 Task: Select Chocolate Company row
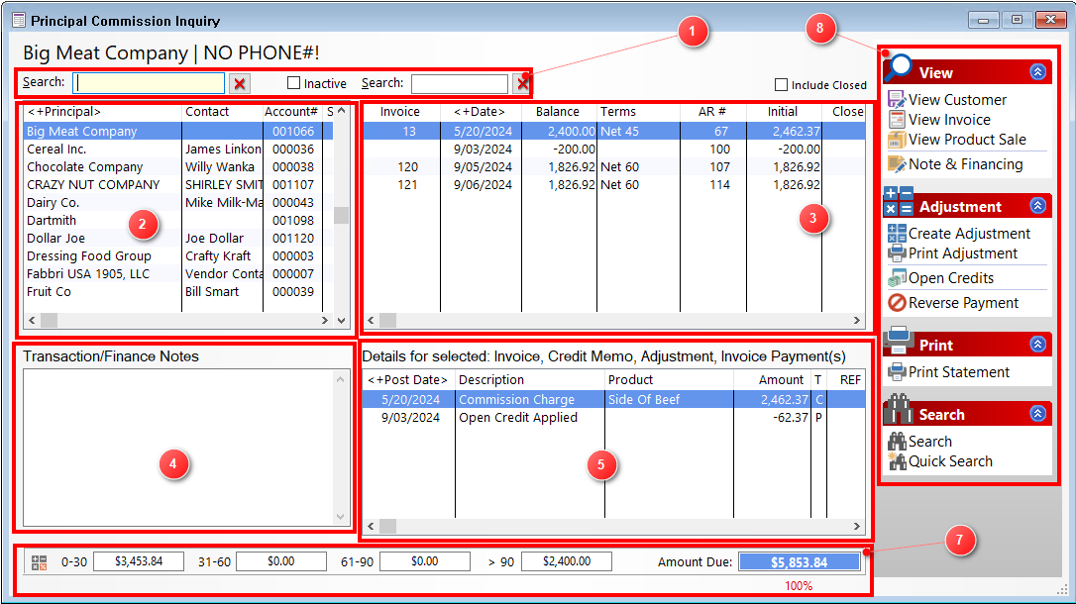click(x=178, y=166)
